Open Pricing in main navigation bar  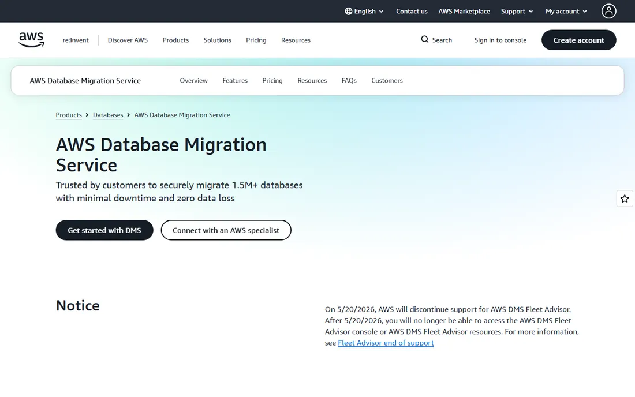pyautogui.click(x=256, y=40)
